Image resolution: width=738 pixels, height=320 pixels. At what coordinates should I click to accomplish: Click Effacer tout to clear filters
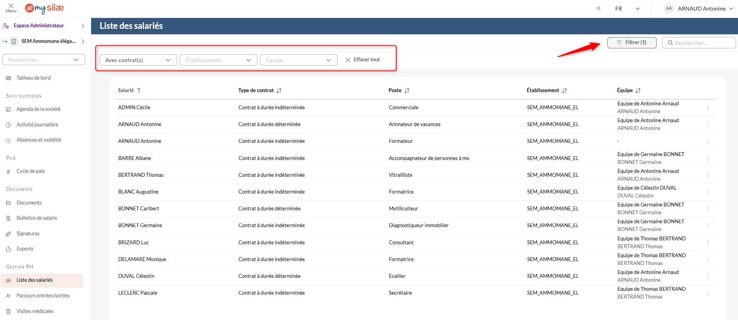pyautogui.click(x=363, y=60)
